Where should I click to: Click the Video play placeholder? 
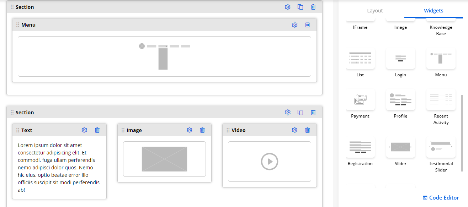(270, 162)
